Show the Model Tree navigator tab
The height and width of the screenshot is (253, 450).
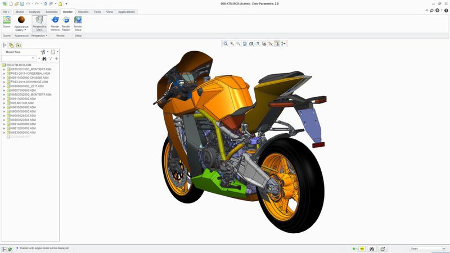pos(4,45)
